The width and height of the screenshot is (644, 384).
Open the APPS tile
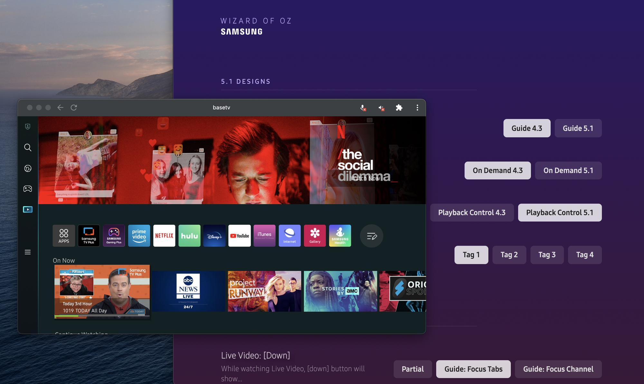pyautogui.click(x=64, y=236)
